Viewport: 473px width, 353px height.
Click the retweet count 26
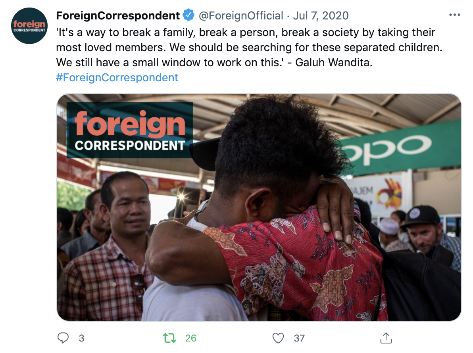(190, 338)
